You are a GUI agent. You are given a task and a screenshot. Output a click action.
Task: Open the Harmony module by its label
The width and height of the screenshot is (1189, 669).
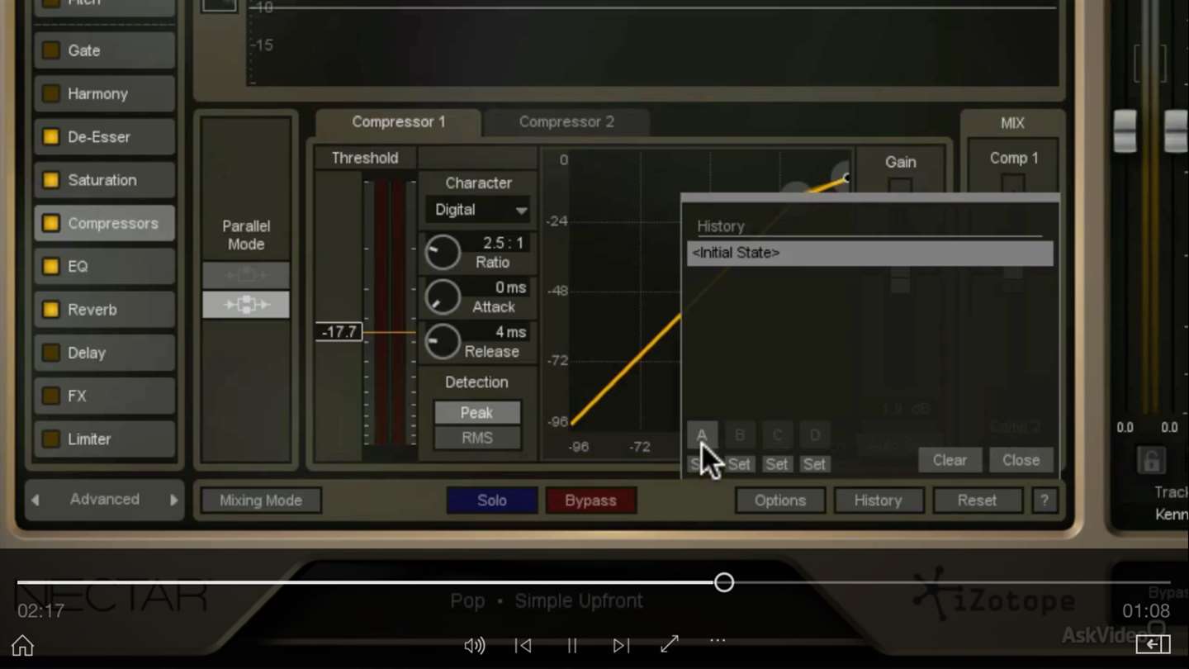pyautogui.click(x=97, y=93)
